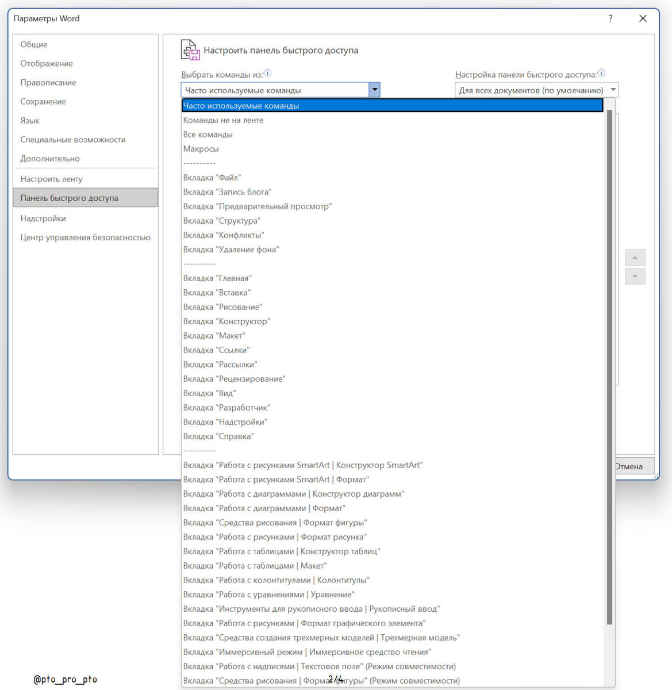Choose Вкладка "Рассылки" option
This screenshot has height=690, width=672.
[393, 365]
